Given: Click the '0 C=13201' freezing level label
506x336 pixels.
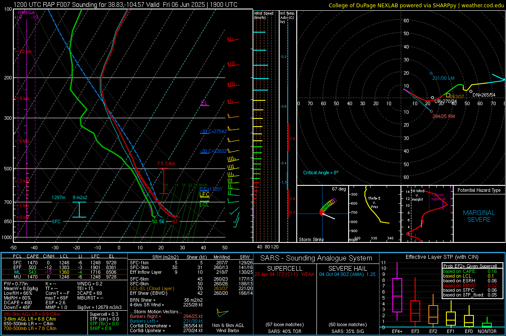Looking at the screenshot, I should (211, 189).
